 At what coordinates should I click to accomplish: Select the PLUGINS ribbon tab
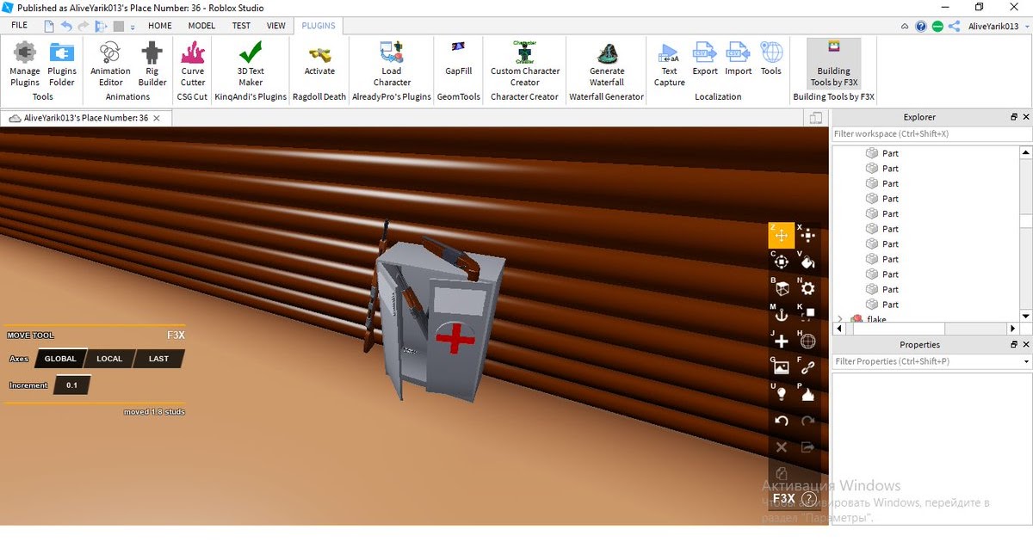coord(319,26)
